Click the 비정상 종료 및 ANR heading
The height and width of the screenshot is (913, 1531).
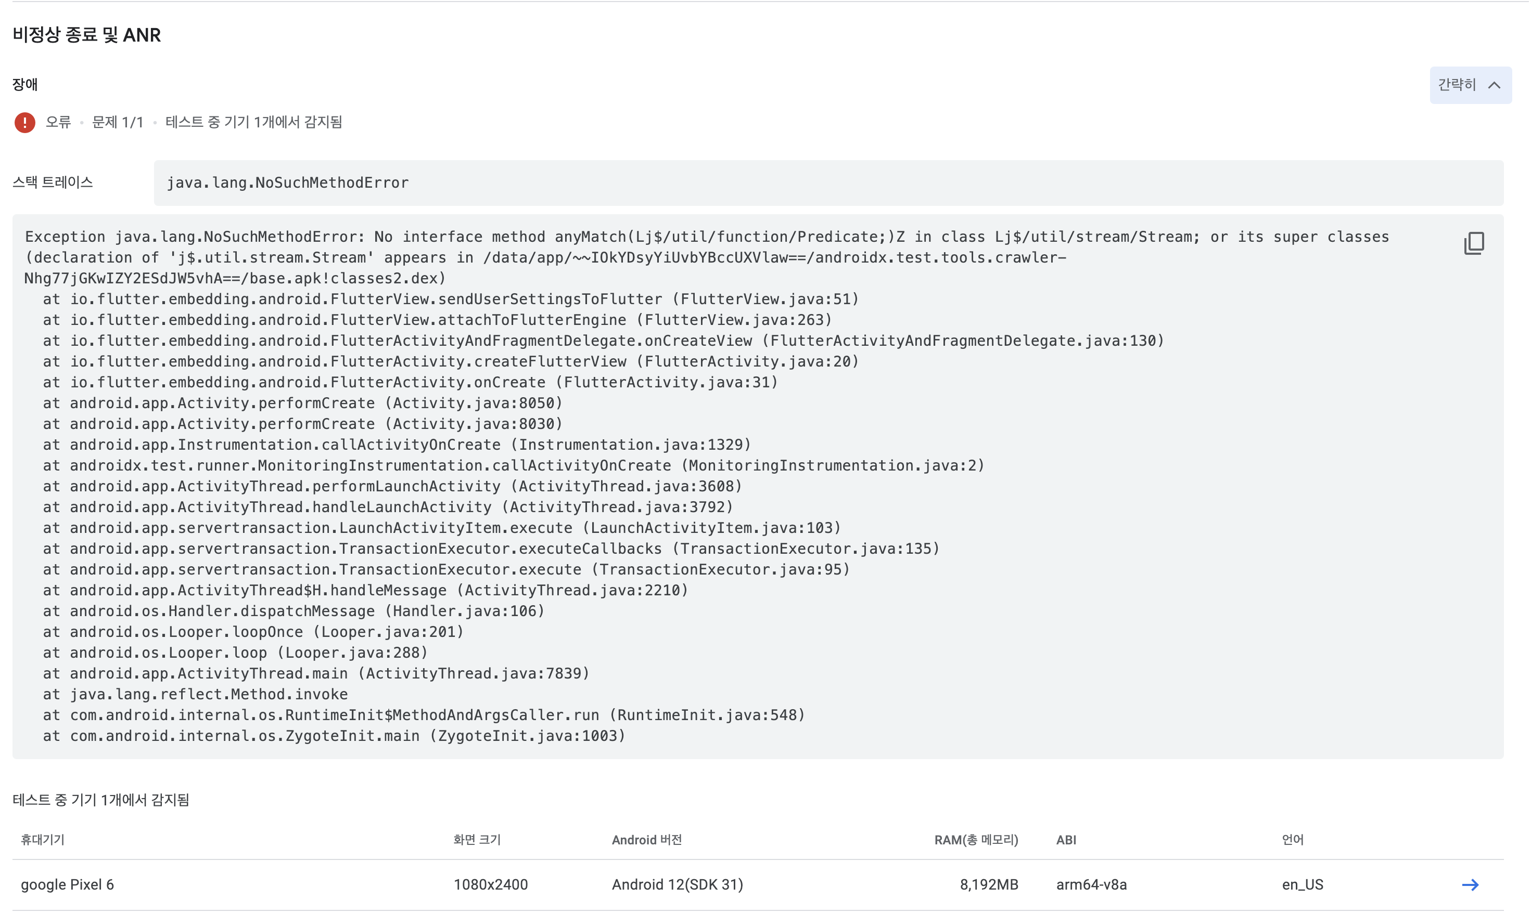pyautogui.click(x=87, y=35)
